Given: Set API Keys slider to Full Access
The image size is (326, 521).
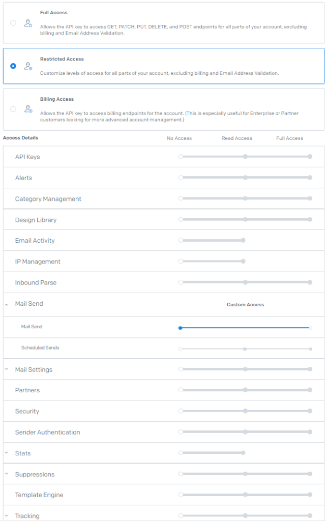Looking at the screenshot, I should pyautogui.click(x=310, y=157).
